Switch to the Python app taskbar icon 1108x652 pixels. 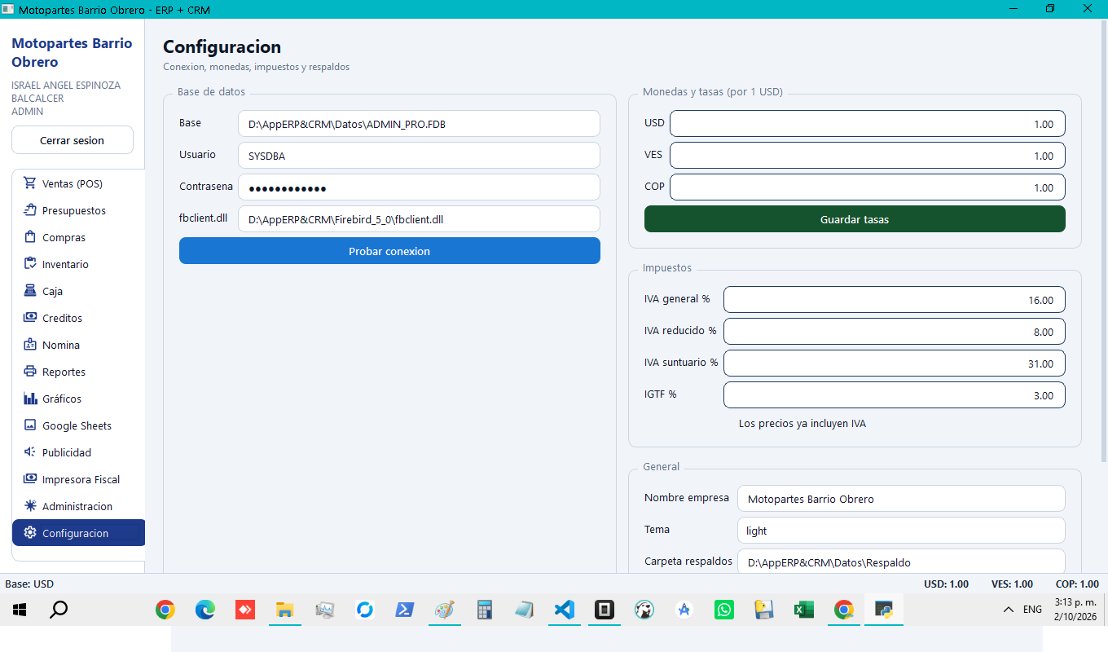pos(883,610)
